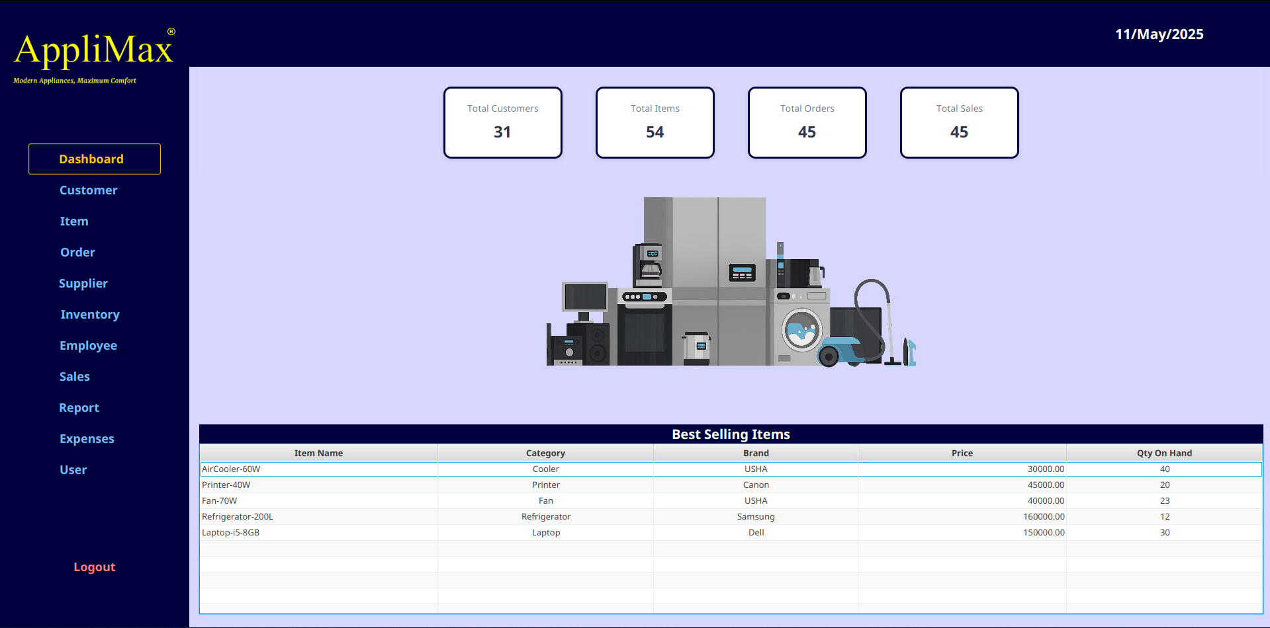The height and width of the screenshot is (628, 1270).
Task: Navigate to the Customer page
Action: pos(88,190)
